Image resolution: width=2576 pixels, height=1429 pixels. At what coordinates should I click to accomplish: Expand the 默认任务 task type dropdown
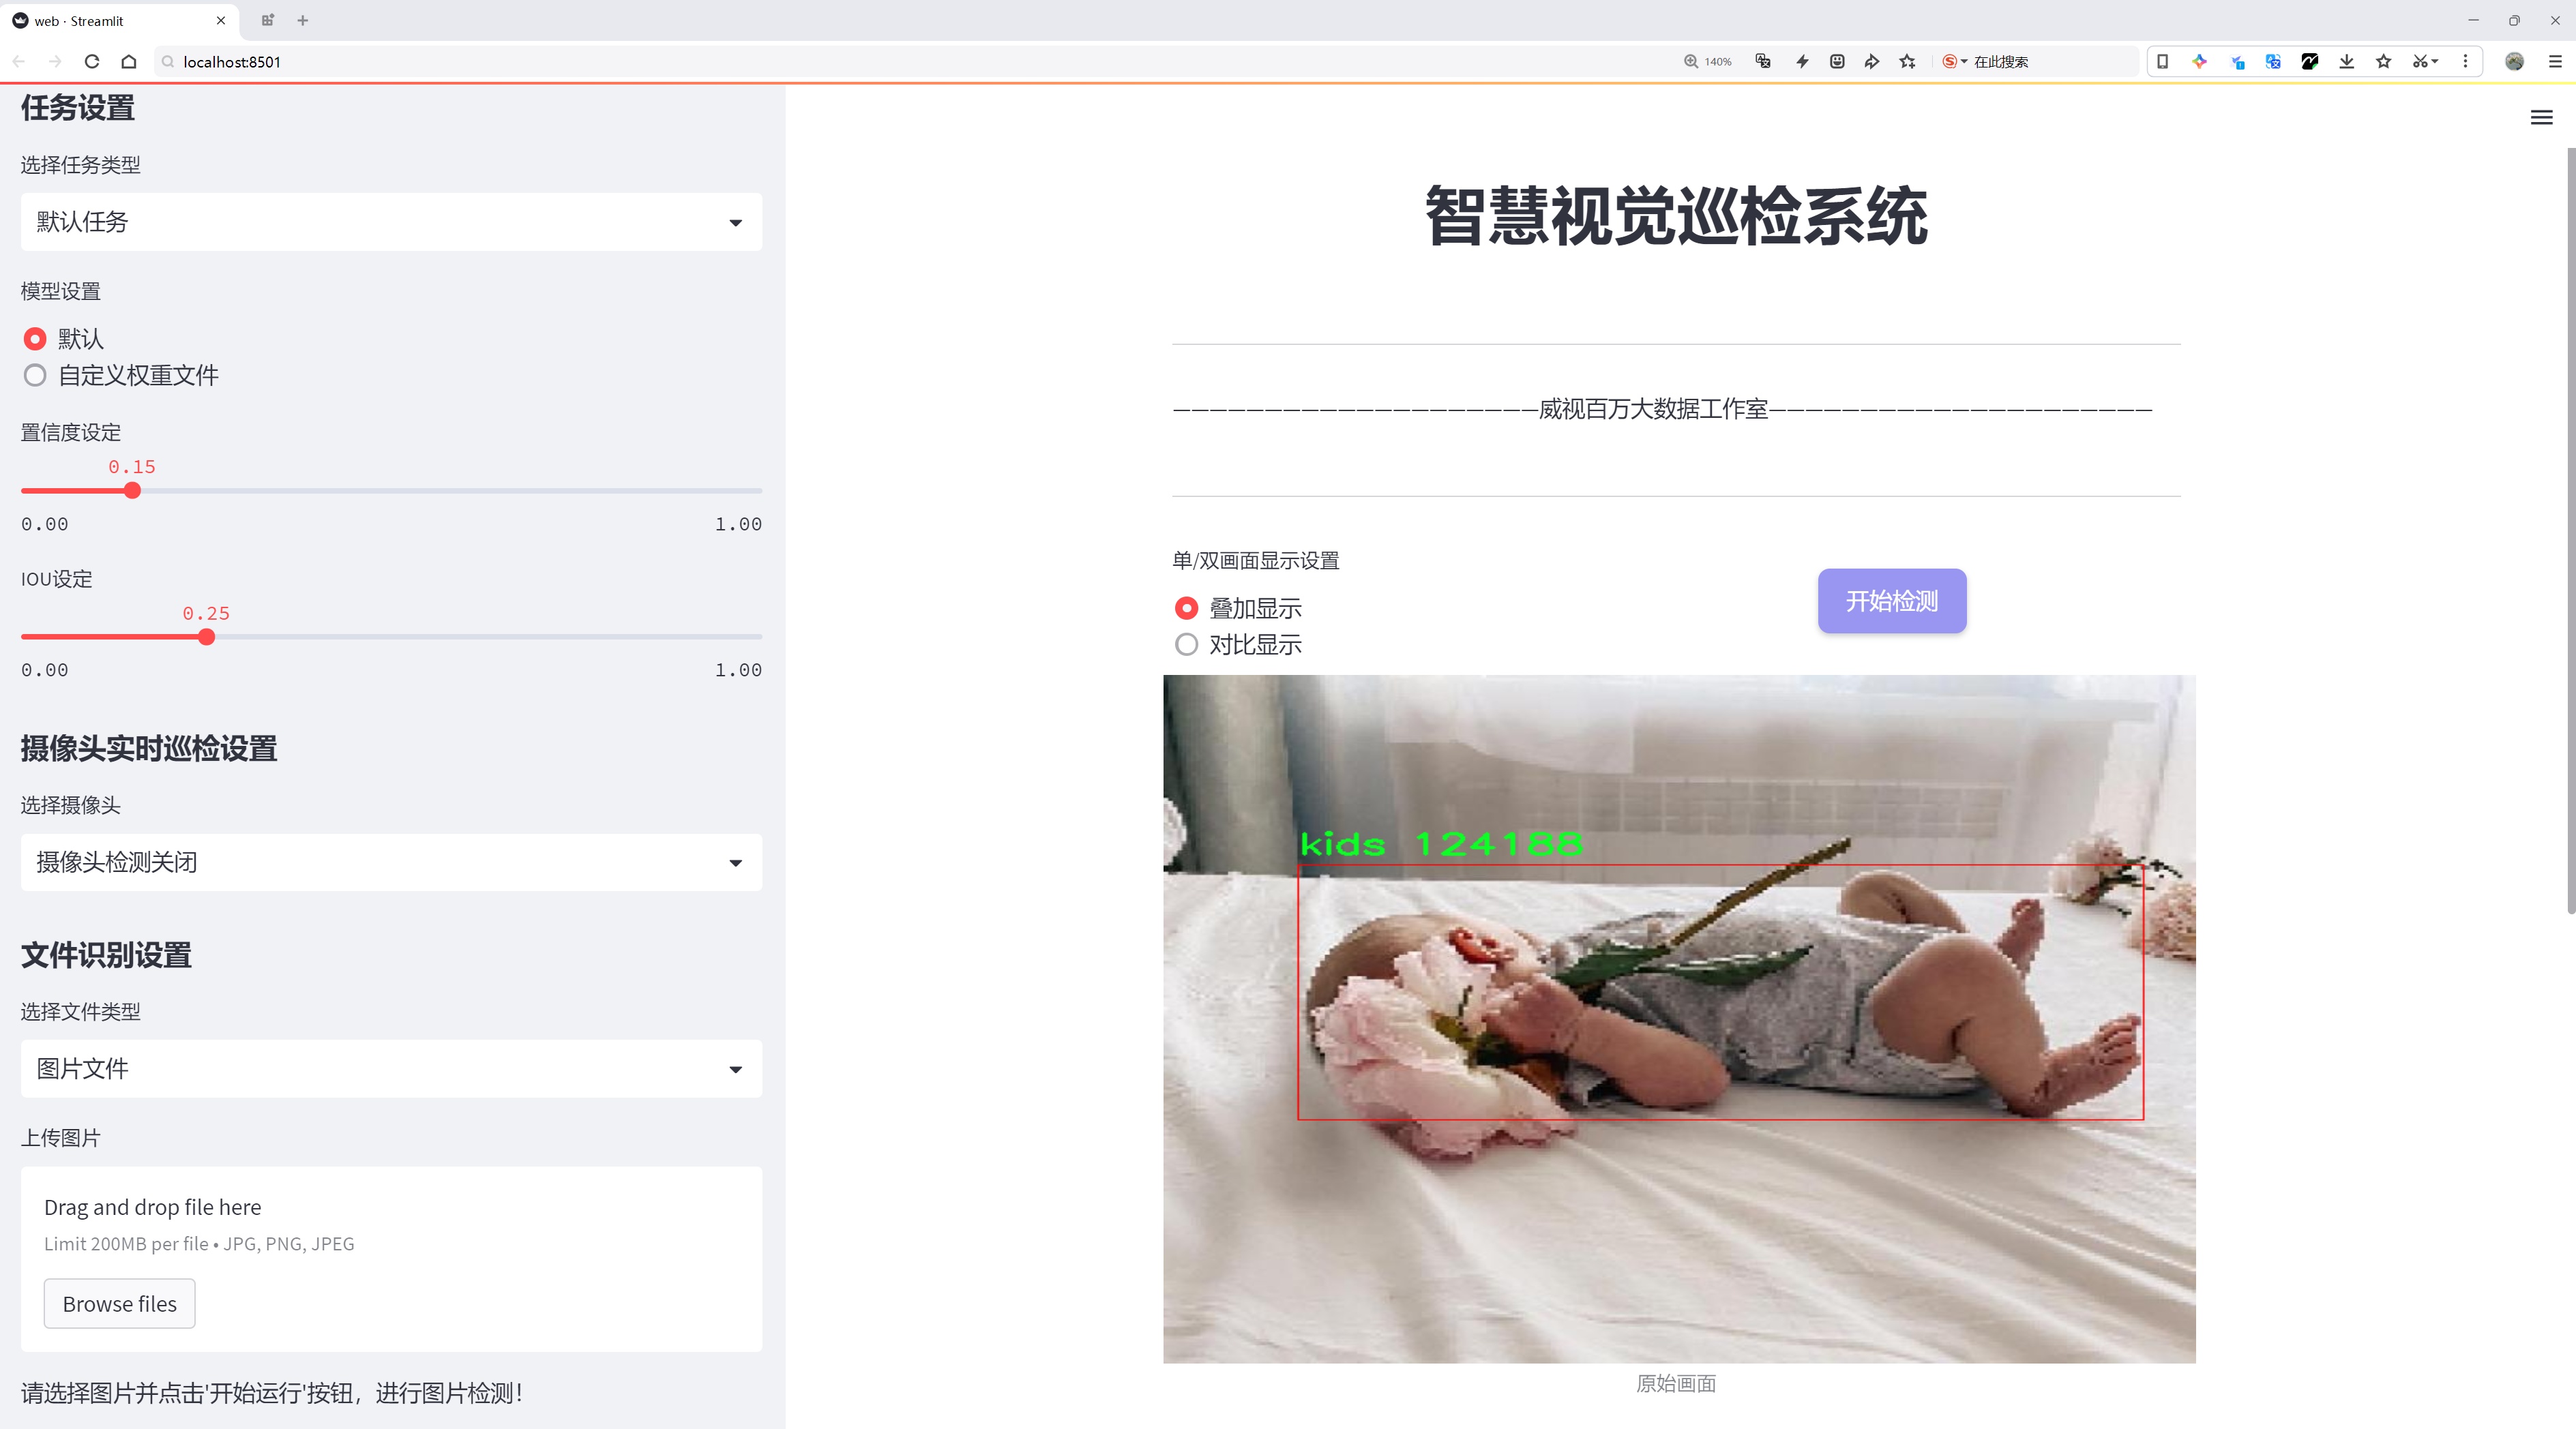click(391, 222)
